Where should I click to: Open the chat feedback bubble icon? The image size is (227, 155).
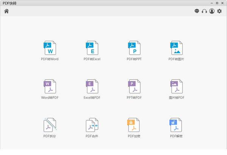click(197, 11)
